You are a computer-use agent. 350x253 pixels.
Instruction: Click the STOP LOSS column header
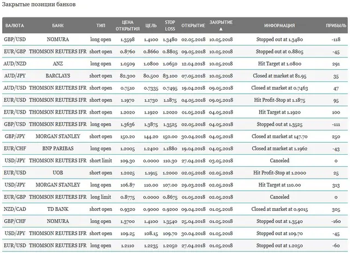pyautogui.click(x=170, y=26)
